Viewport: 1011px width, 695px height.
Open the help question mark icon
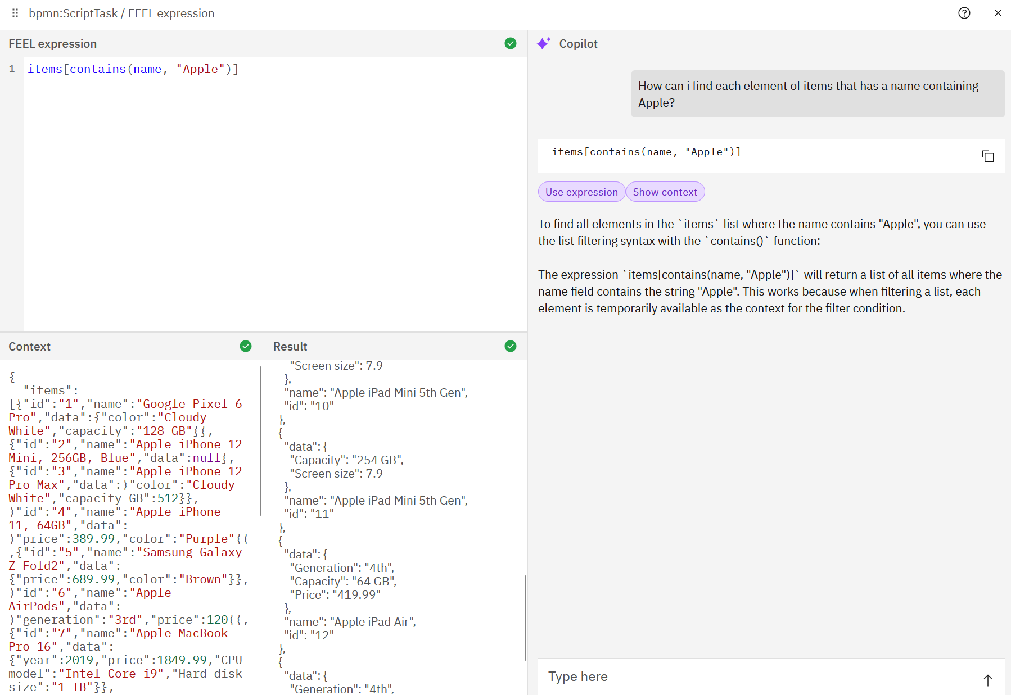[964, 13]
